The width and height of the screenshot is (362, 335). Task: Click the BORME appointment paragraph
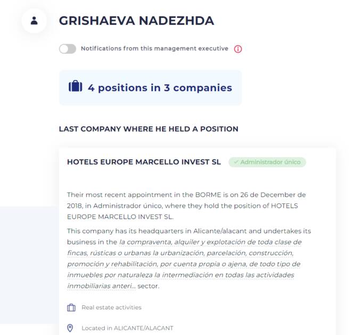(186, 206)
